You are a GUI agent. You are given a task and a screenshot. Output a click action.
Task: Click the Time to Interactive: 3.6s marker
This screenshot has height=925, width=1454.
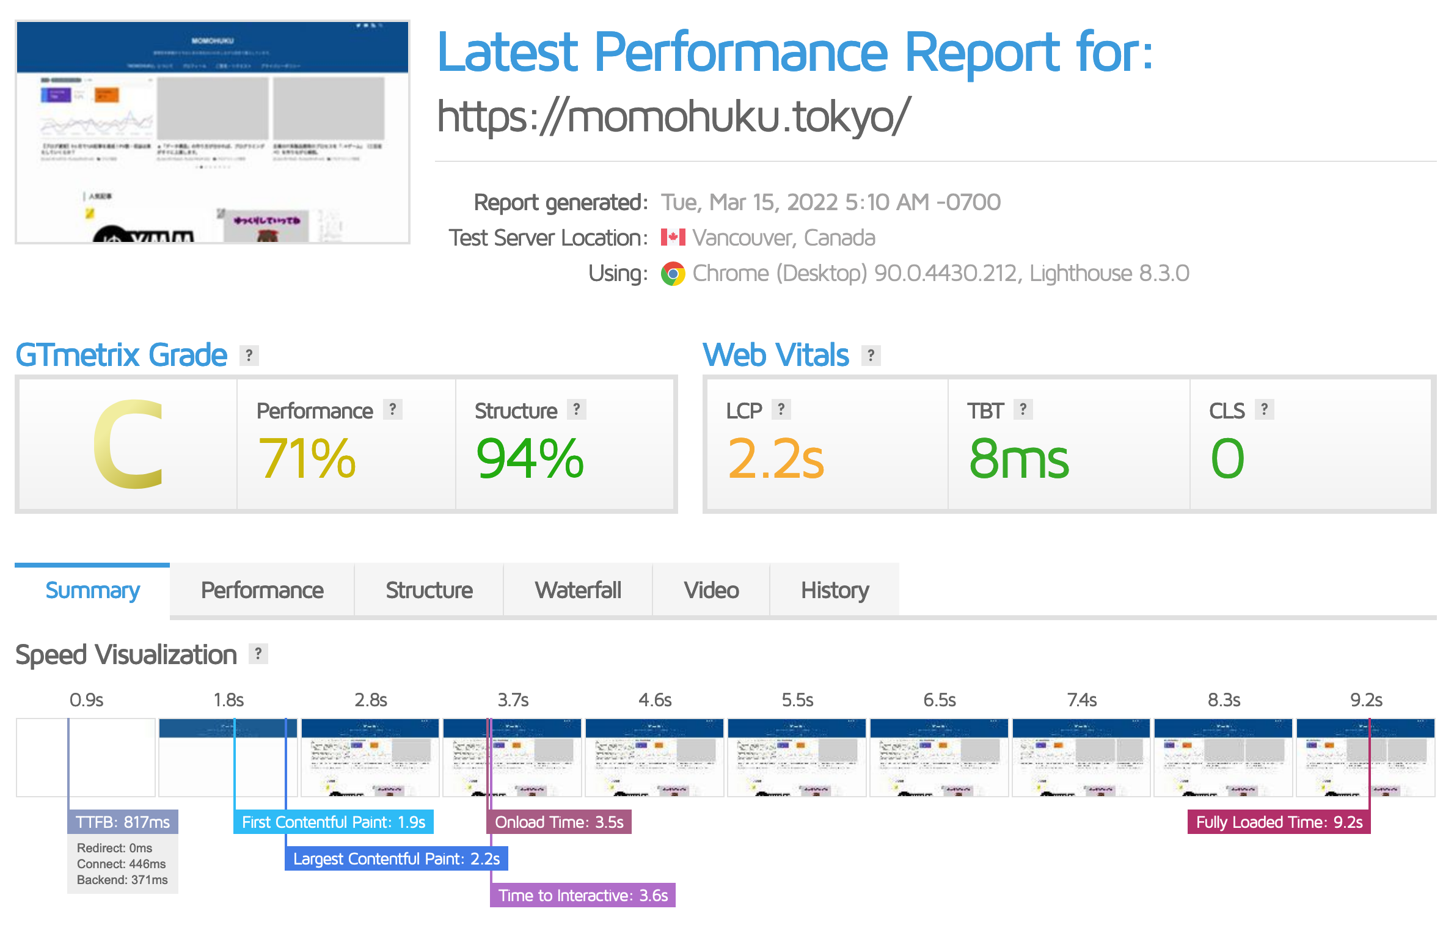coord(583,895)
